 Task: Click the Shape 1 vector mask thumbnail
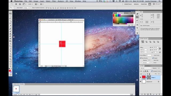pos(149,77)
